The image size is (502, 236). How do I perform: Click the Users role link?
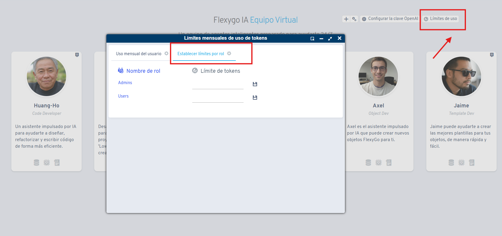coord(123,96)
